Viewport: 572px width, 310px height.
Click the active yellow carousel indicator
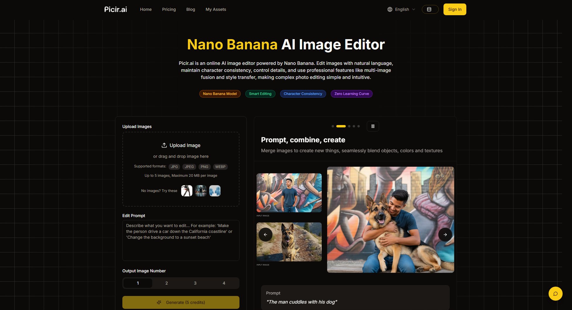point(341,126)
